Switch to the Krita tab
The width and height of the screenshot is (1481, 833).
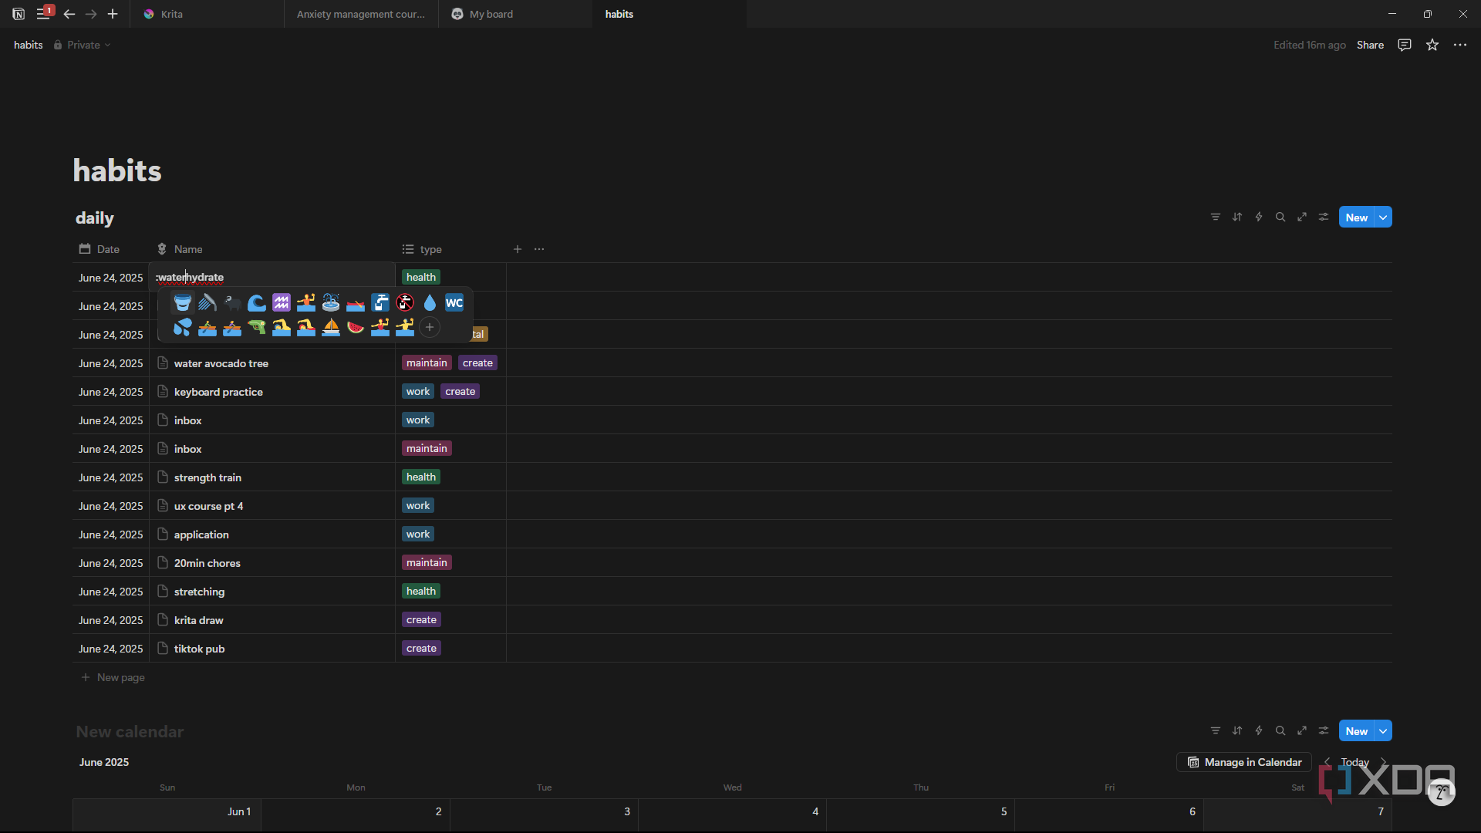pos(207,14)
